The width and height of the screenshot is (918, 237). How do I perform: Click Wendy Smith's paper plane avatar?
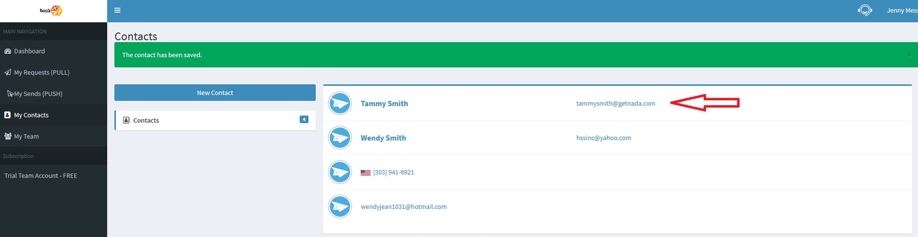(x=339, y=138)
